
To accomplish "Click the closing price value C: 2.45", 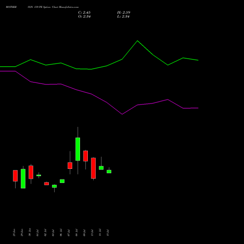I will tap(84, 13).
